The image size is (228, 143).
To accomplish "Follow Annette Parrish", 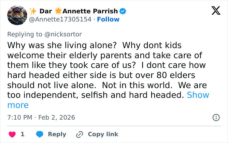I will [x=108, y=19].
